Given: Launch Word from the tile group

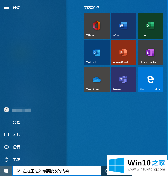Looking at the screenshot, I should pos(124,26).
